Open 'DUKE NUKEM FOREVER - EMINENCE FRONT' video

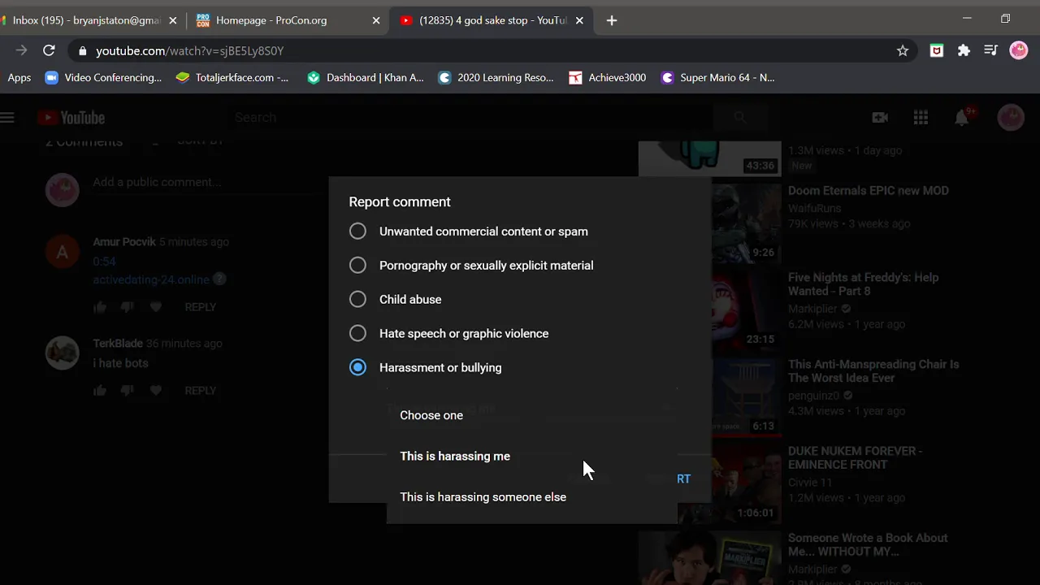855,457
